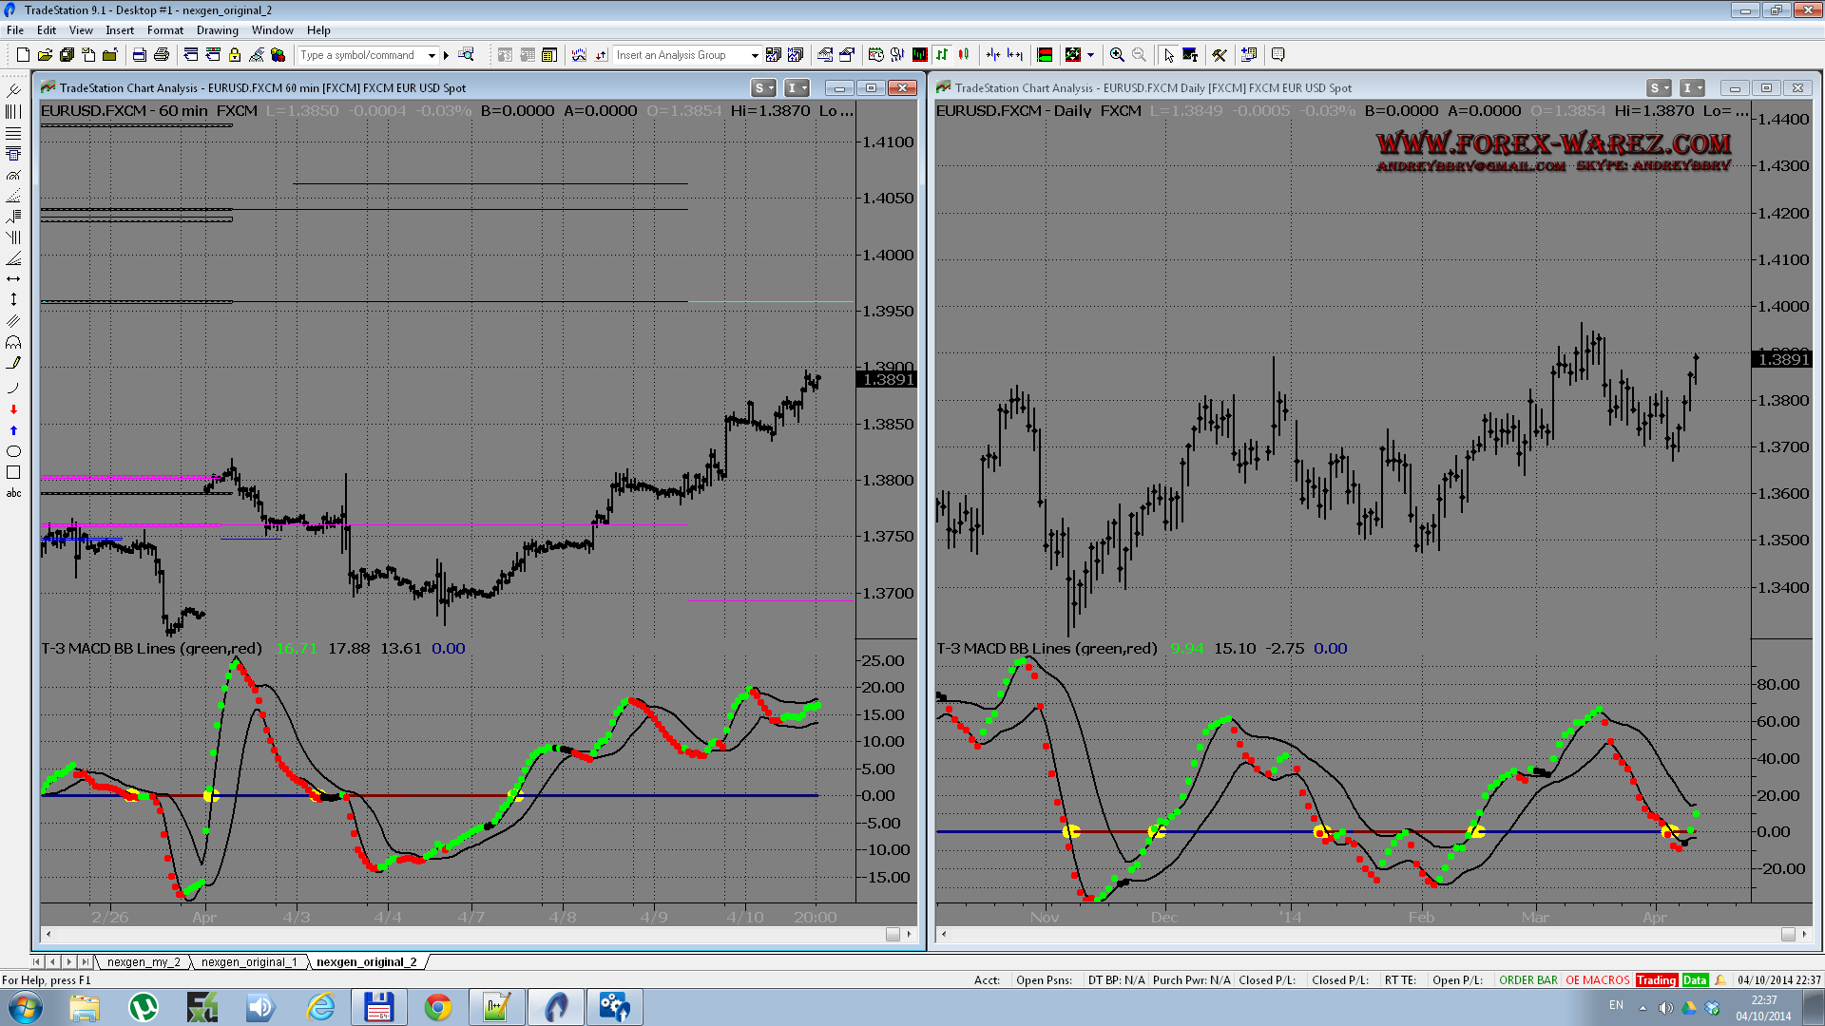Expand the dropdown arrow beside zoom icons
The height and width of the screenshot is (1026, 1825).
[x=1090, y=55]
